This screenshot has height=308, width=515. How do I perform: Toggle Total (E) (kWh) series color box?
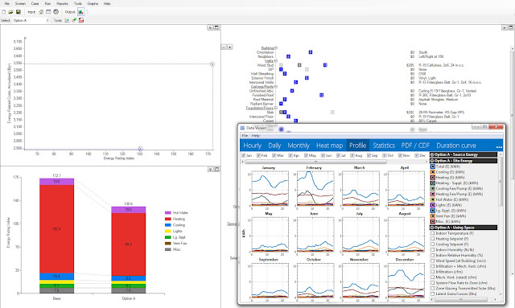coord(433,166)
